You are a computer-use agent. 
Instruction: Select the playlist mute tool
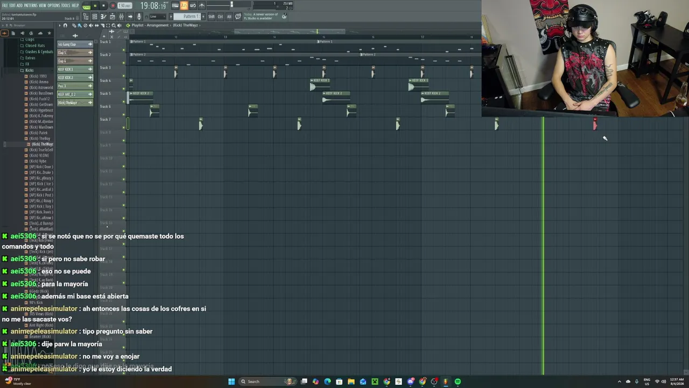tap(90, 25)
